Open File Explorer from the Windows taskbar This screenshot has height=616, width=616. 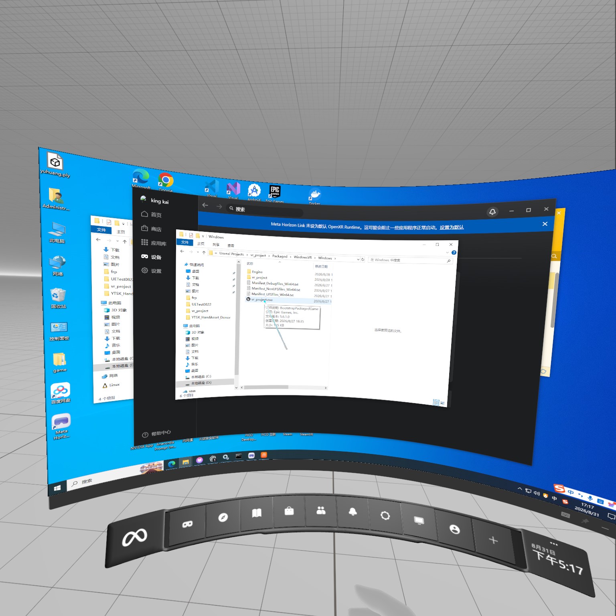tap(186, 462)
